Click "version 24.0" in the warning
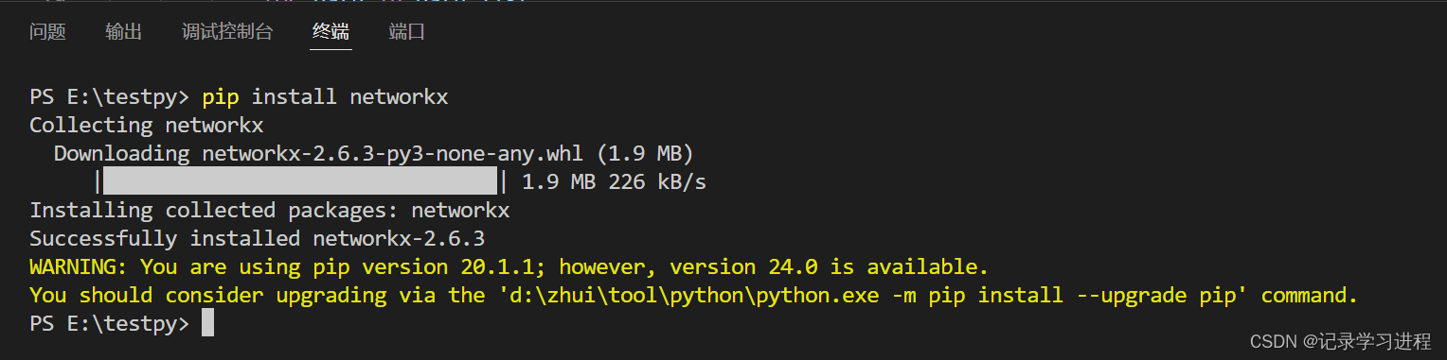 [x=807, y=266]
